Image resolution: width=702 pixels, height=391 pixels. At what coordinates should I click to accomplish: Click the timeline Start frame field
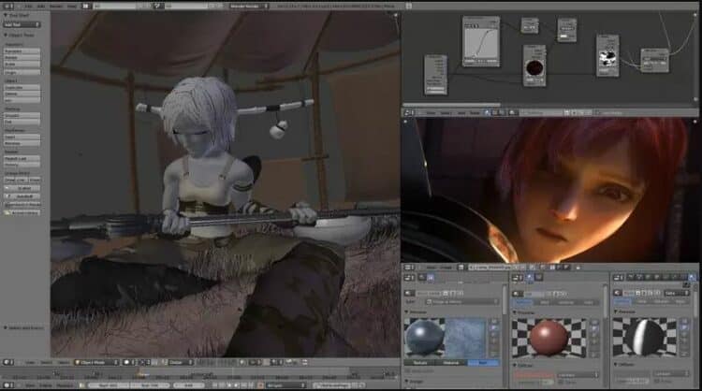108,384
